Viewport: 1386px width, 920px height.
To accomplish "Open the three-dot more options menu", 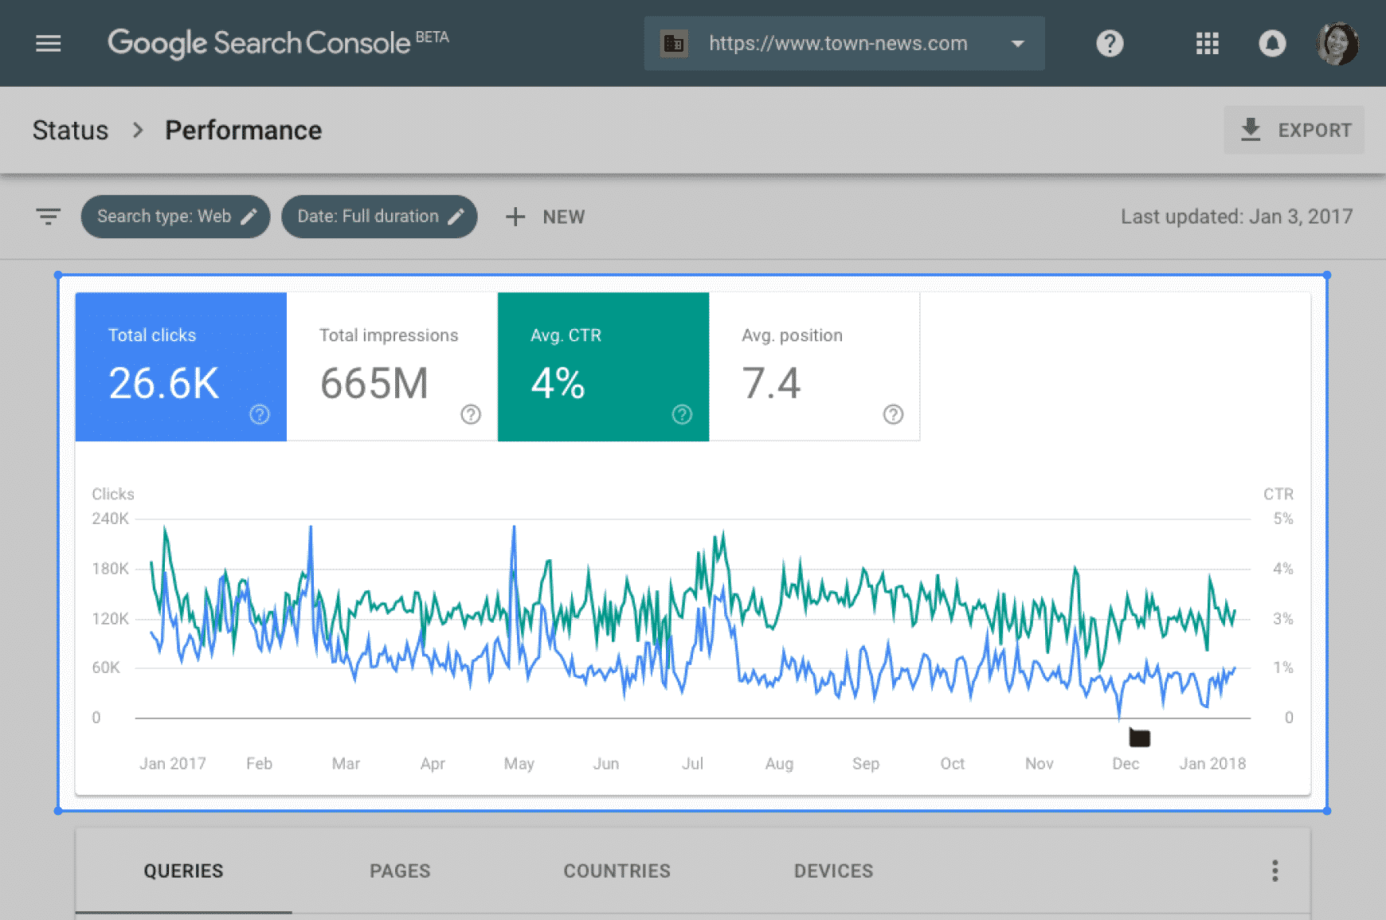I will (1274, 871).
